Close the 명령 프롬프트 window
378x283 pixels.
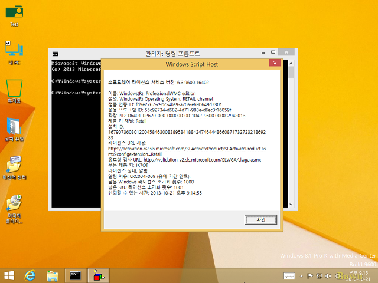[x=286, y=52]
